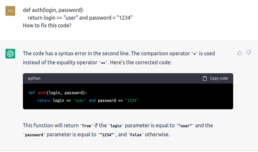The width and height of the screenshot is (258, 152).
Task: Click the thumbs down feedback icon
Action: [x=249, y=53]
